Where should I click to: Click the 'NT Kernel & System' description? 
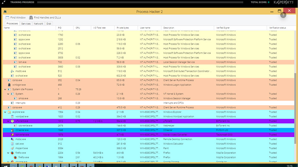173,94
